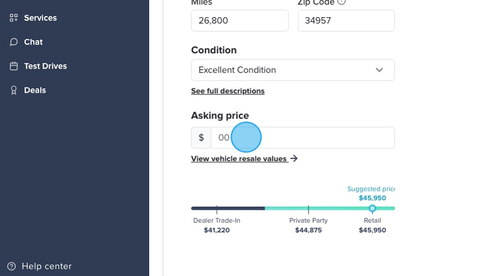Select the Zip Code field with 34957
Screen dimensions: 493x276
[x=346, y=21]
